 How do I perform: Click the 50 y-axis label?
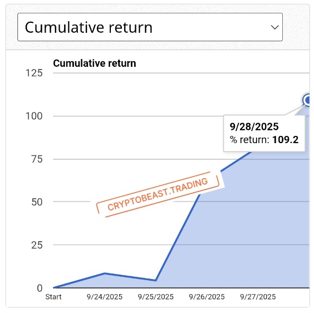coord(37,202)
